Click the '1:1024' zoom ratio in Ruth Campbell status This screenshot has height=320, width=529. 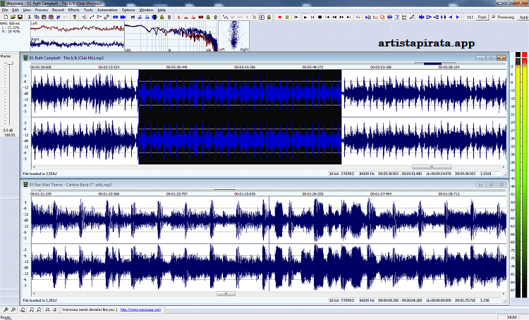pyautogui.click(x=486, y=174)
